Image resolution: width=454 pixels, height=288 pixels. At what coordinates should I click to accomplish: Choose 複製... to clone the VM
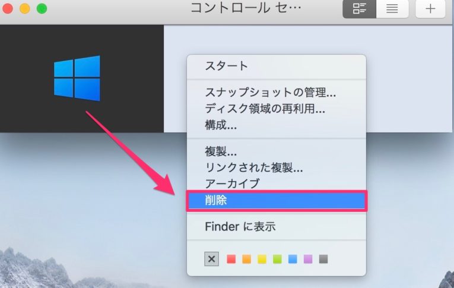coord(277,151)
